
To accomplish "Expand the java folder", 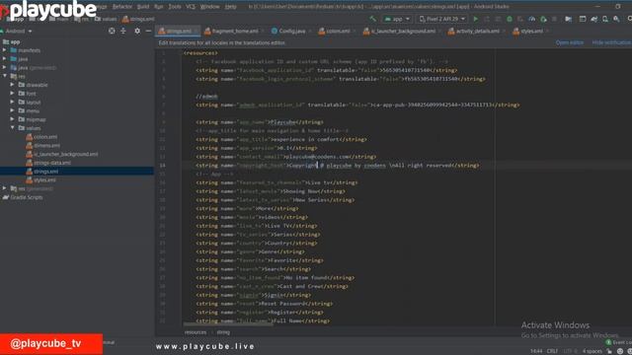I will point(4,59).
